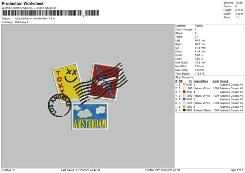
Task: Click the 'St.' column header
Action: 190,81
